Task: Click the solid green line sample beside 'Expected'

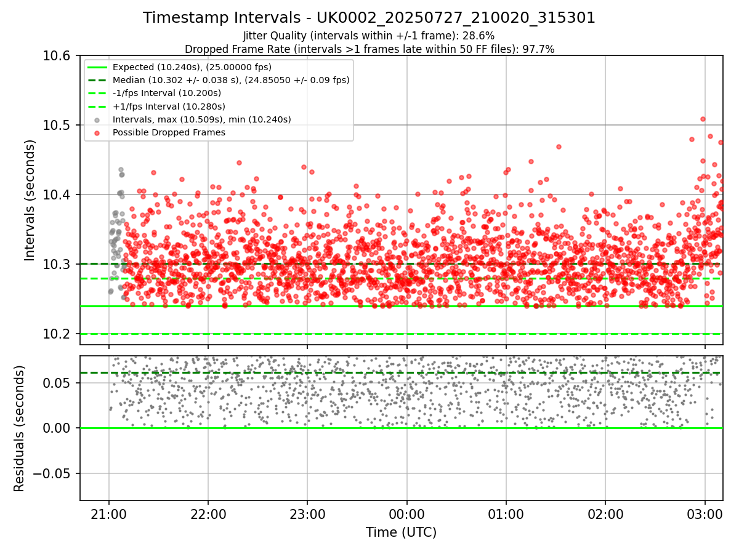Action: (98, 67)
